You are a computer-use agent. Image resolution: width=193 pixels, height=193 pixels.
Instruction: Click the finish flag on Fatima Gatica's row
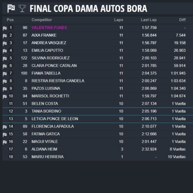[5, 135]
